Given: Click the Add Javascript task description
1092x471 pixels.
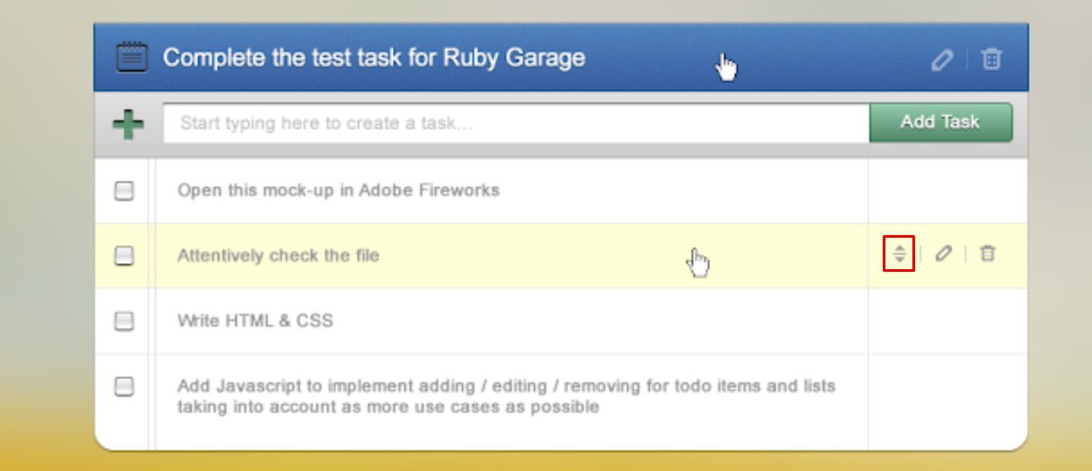Looking at the screenshot, I should click(506, 396).
